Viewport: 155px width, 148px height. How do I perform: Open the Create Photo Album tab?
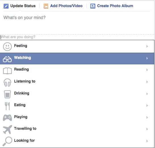pos(112,6)
